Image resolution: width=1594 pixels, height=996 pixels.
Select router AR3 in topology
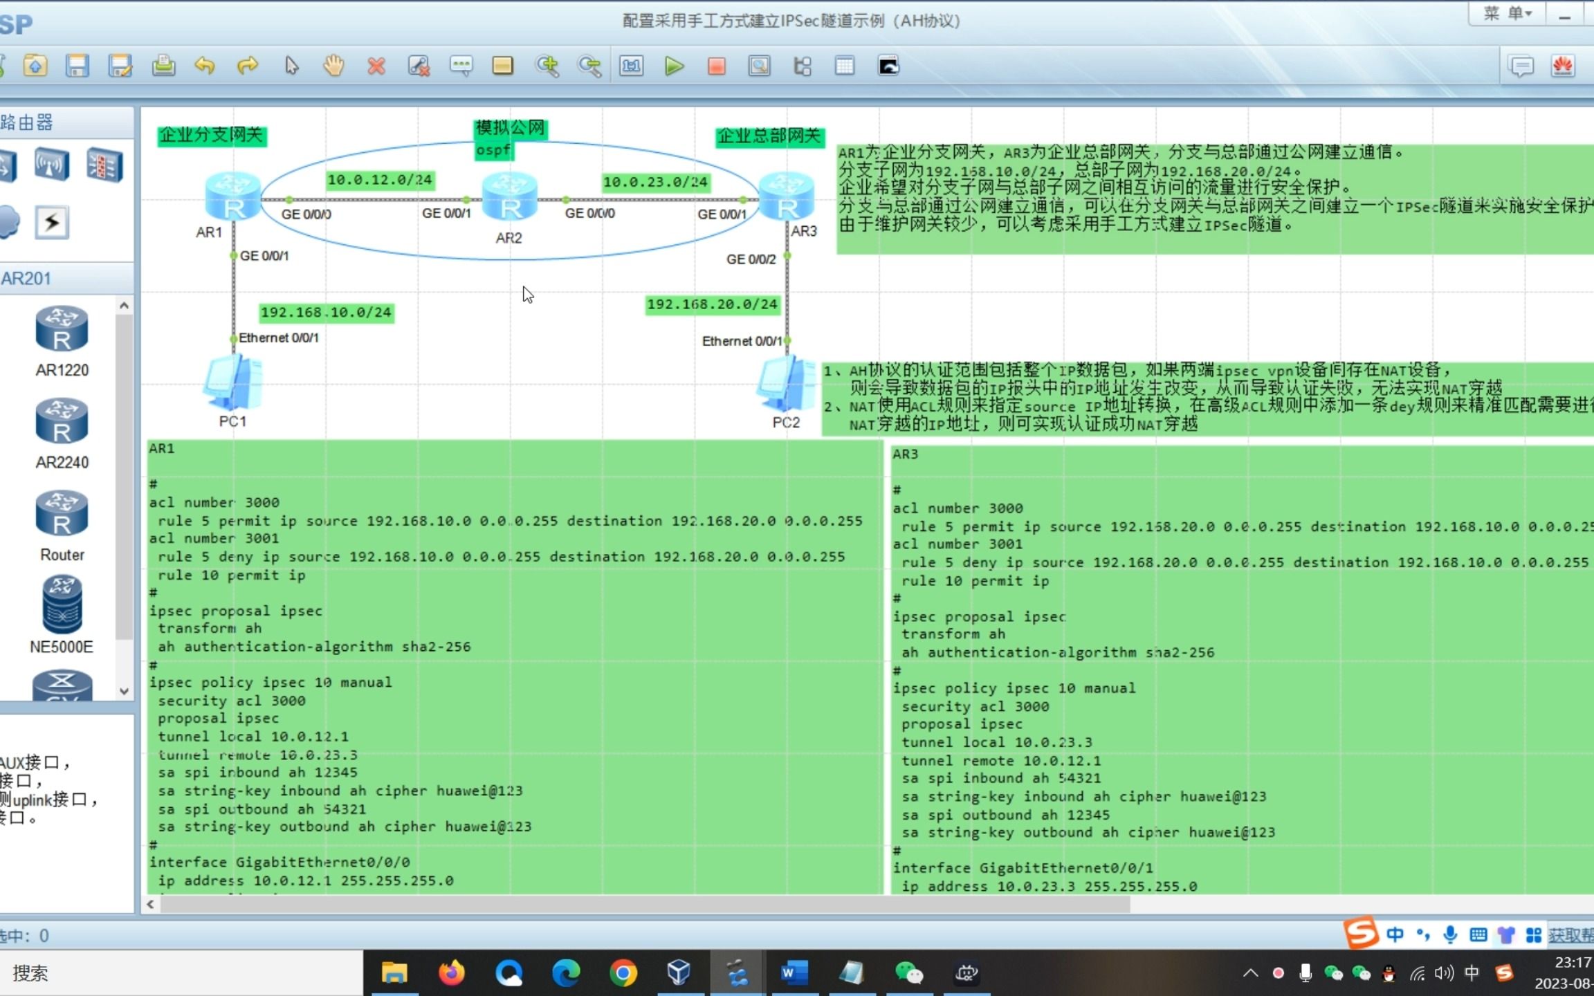(x=786, y=196)
